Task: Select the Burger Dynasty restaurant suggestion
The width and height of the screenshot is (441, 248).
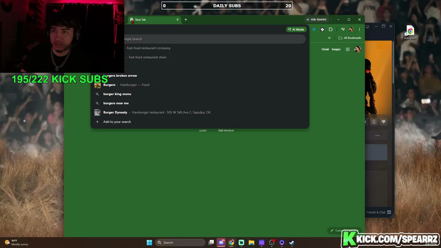Action: [200, 112]
